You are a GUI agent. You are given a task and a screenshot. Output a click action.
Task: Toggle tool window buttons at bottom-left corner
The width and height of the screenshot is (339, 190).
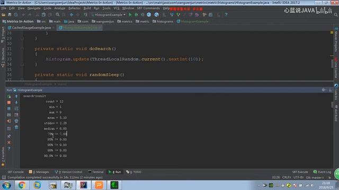point(4,177)
